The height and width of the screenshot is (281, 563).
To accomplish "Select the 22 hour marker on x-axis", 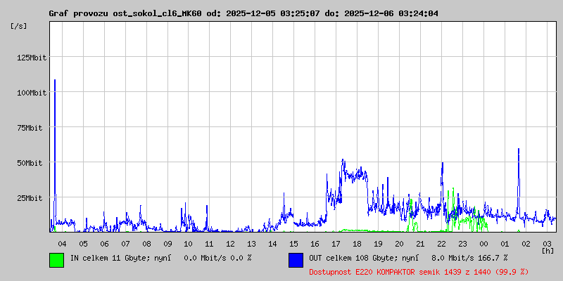I will (x=441, y=243).
